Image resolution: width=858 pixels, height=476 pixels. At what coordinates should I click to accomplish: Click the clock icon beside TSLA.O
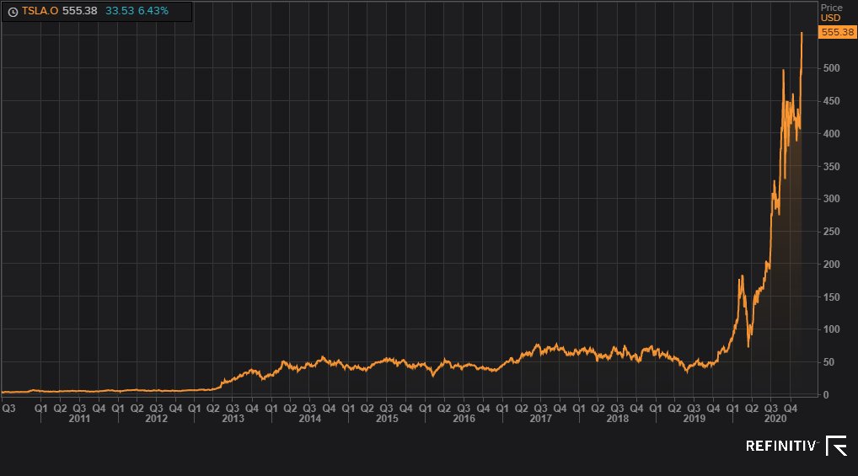[13, 12]
